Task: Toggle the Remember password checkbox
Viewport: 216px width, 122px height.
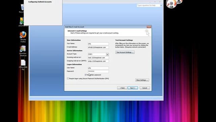Action: point(85,75)
